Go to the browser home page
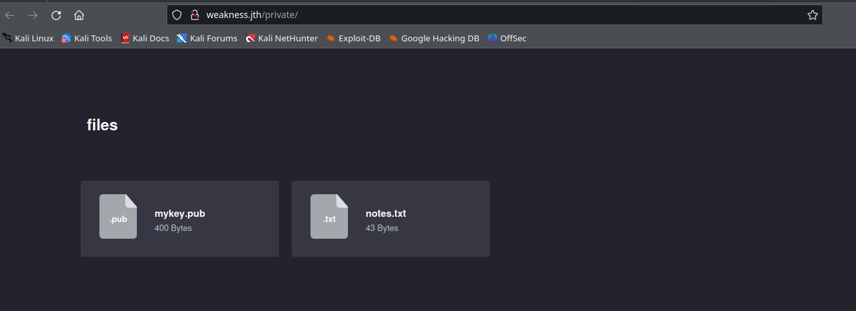 [x=79, y=15]
